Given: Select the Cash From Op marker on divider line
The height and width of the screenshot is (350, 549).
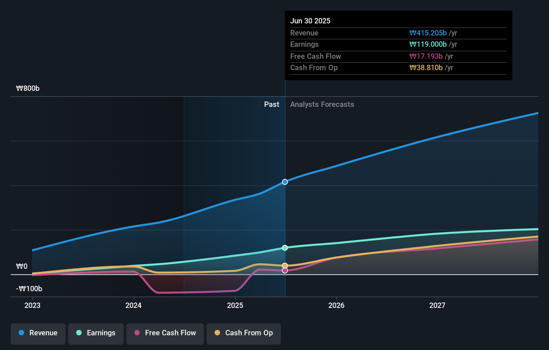Looking at the screenshot, I should click(x=285, y=265).
